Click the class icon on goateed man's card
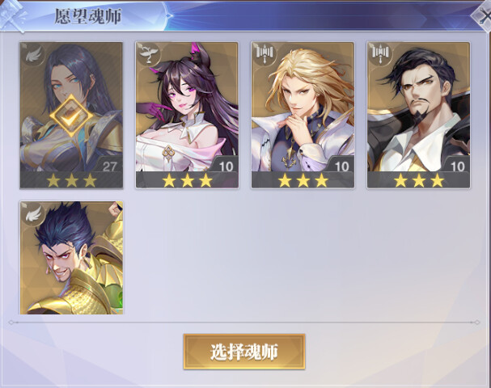This screenshot has width=491, height=388. tap(380, 54)
